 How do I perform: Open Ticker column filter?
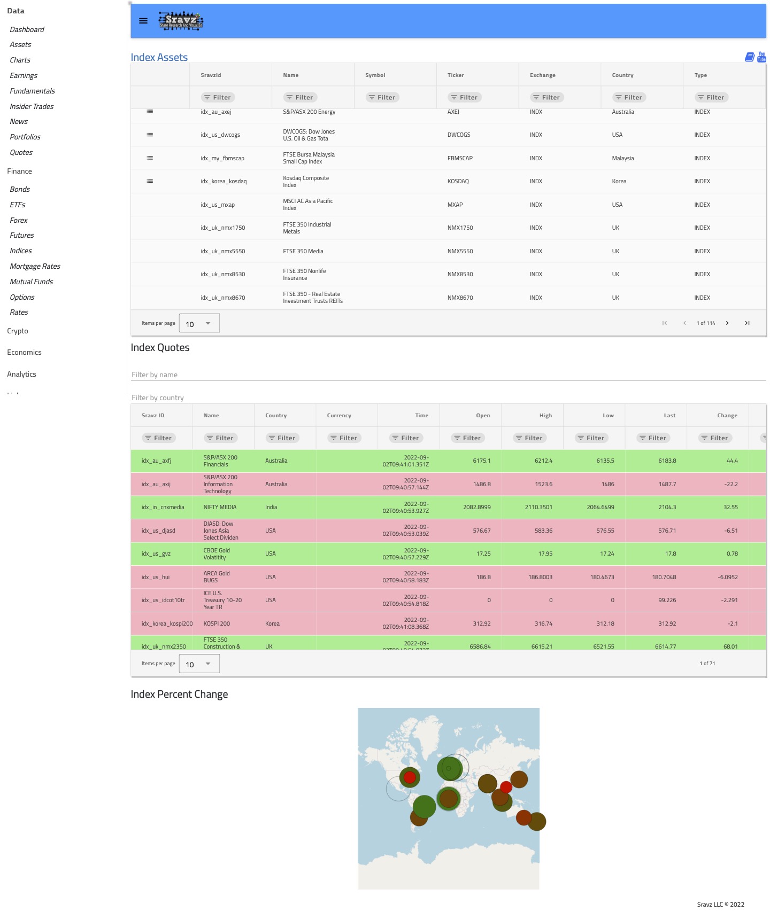point(465,97)
